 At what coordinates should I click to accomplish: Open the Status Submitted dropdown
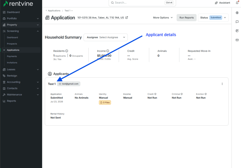(213, 18)
